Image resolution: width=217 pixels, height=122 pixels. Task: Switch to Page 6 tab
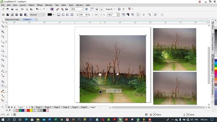tap(84, 107)
